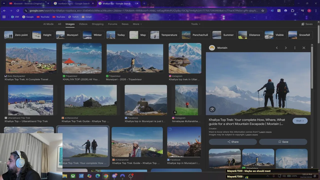Bookmark this page with the star icon
The image size is (320, 180).
[263, 11]
